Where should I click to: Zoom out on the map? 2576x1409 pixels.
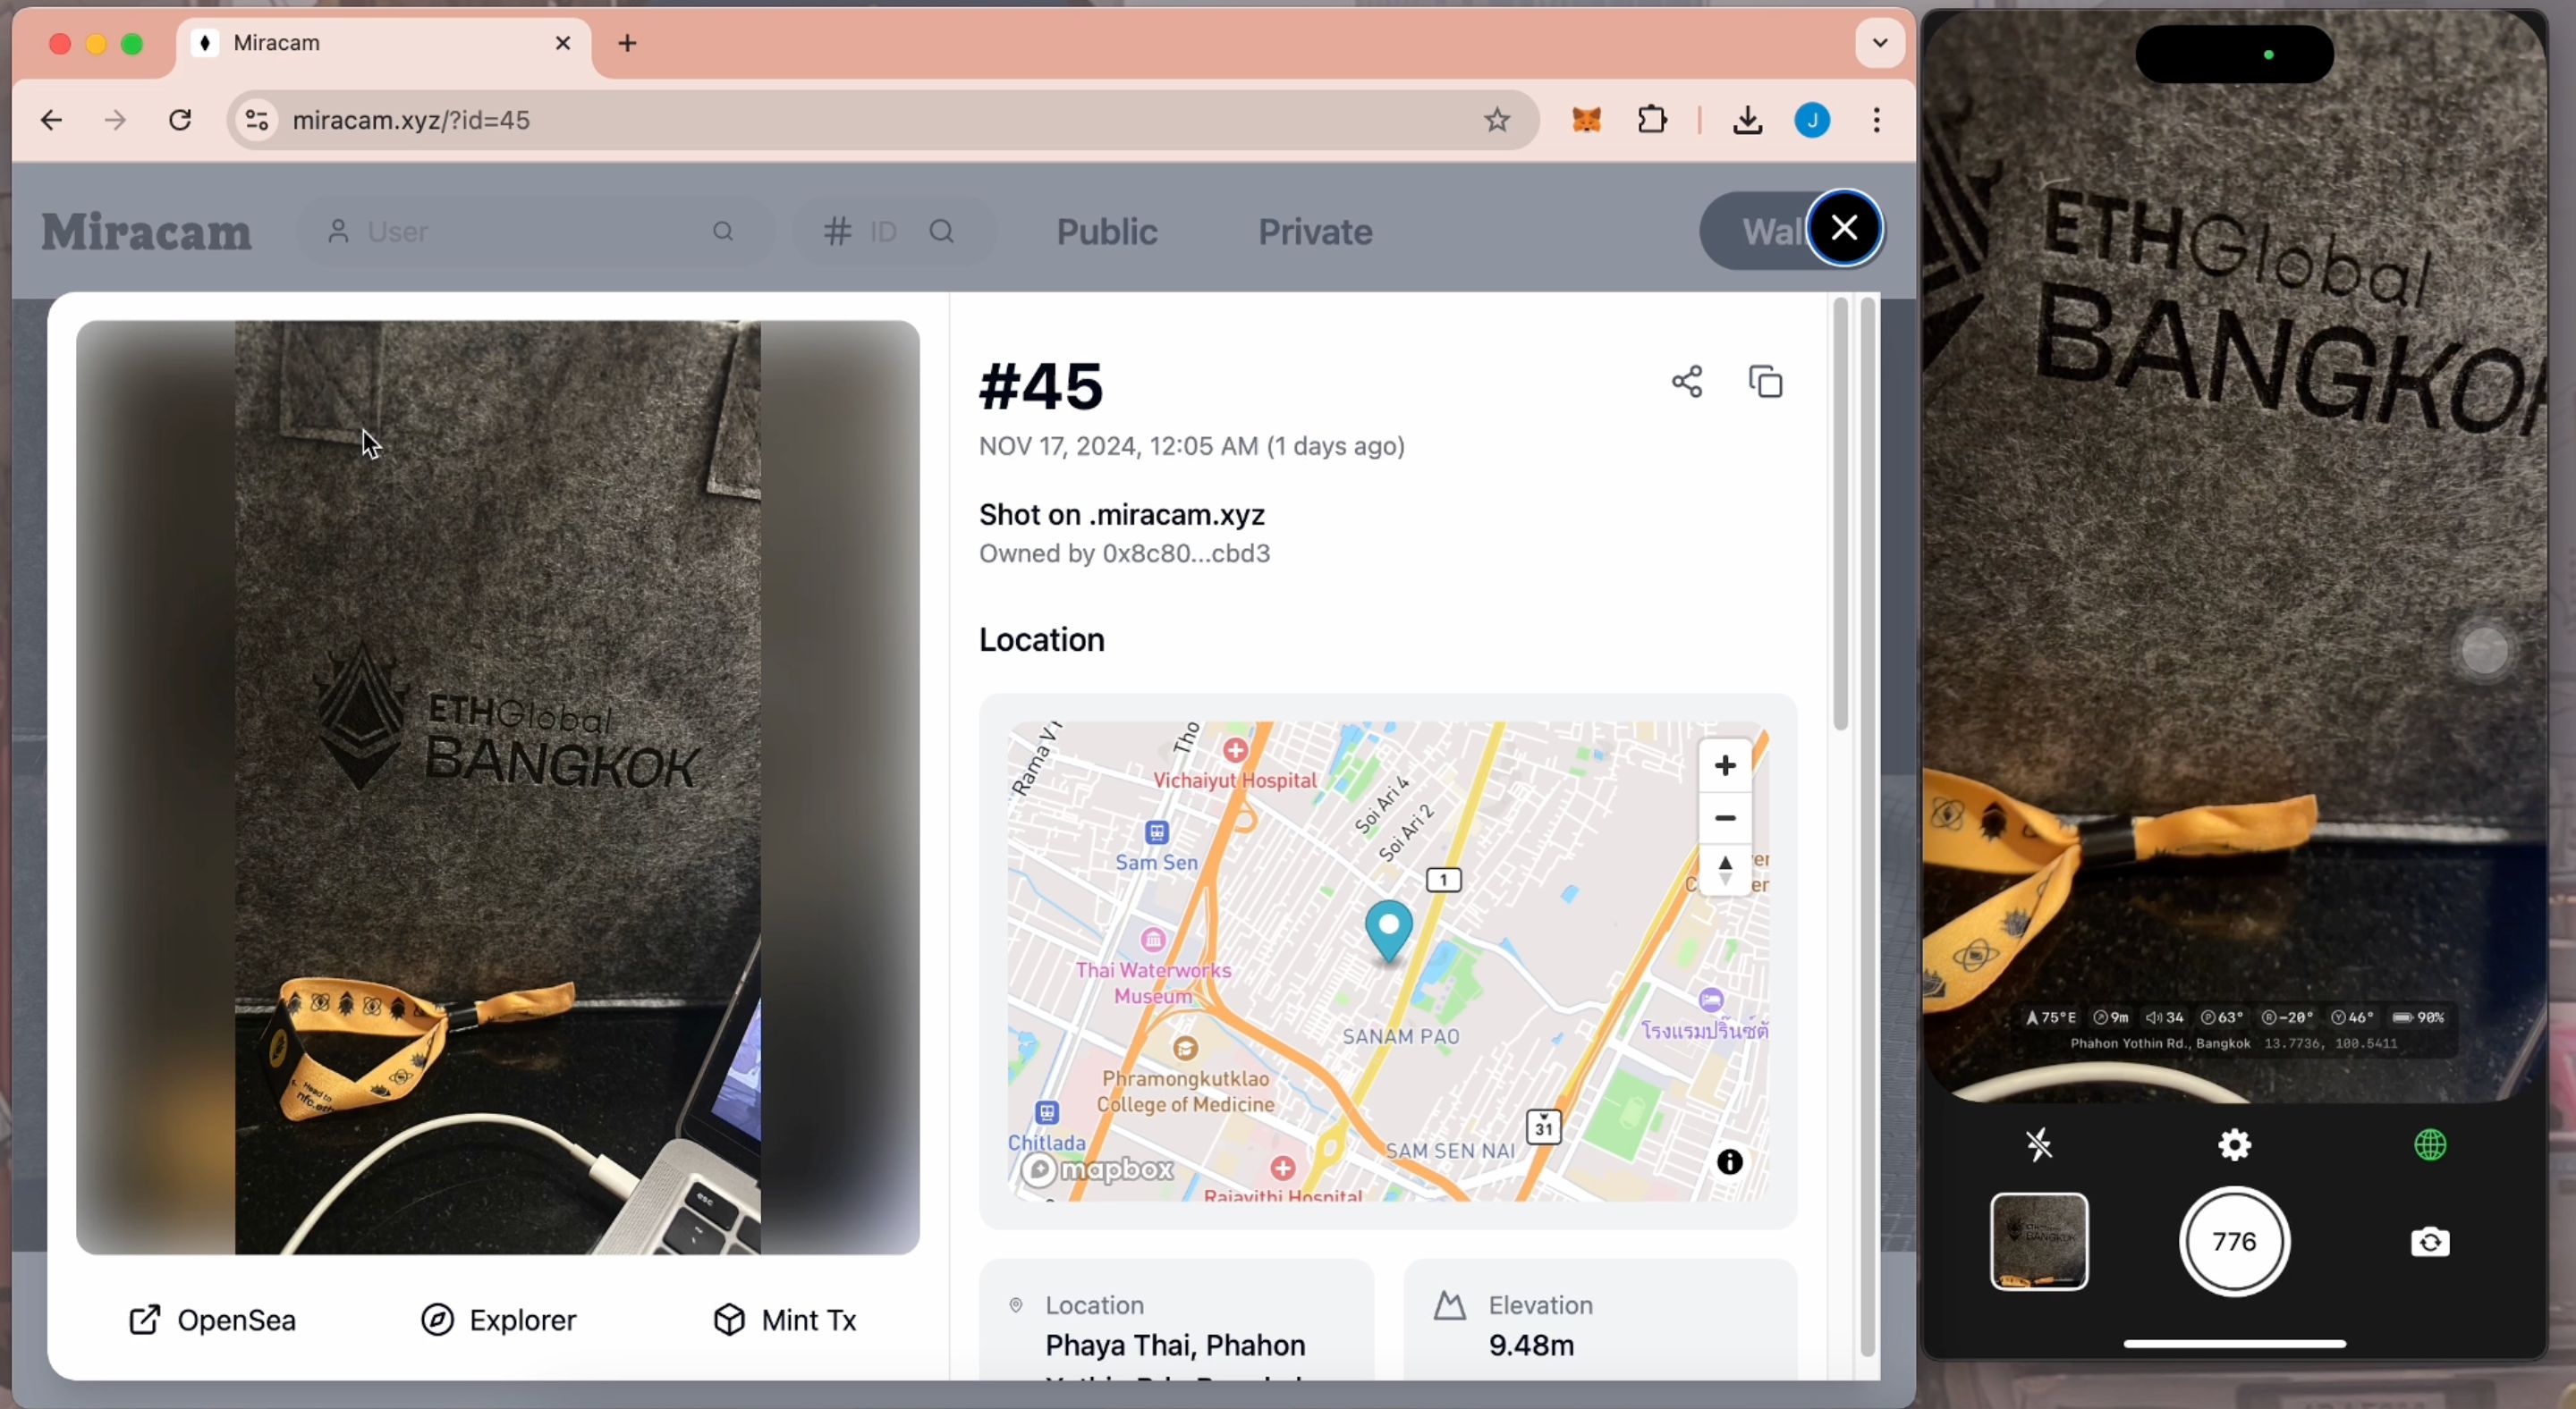1724,818
